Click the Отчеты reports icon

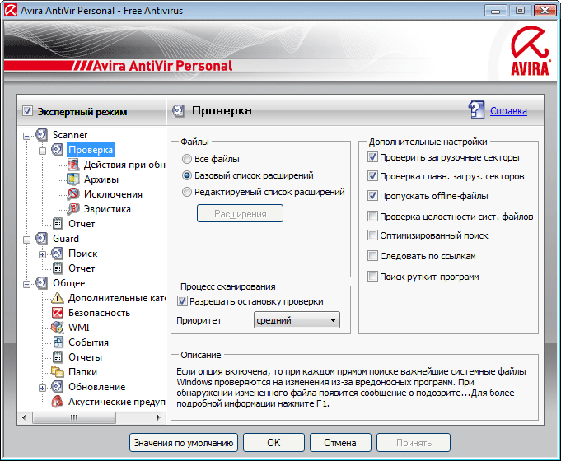click(x=57, y=357)
